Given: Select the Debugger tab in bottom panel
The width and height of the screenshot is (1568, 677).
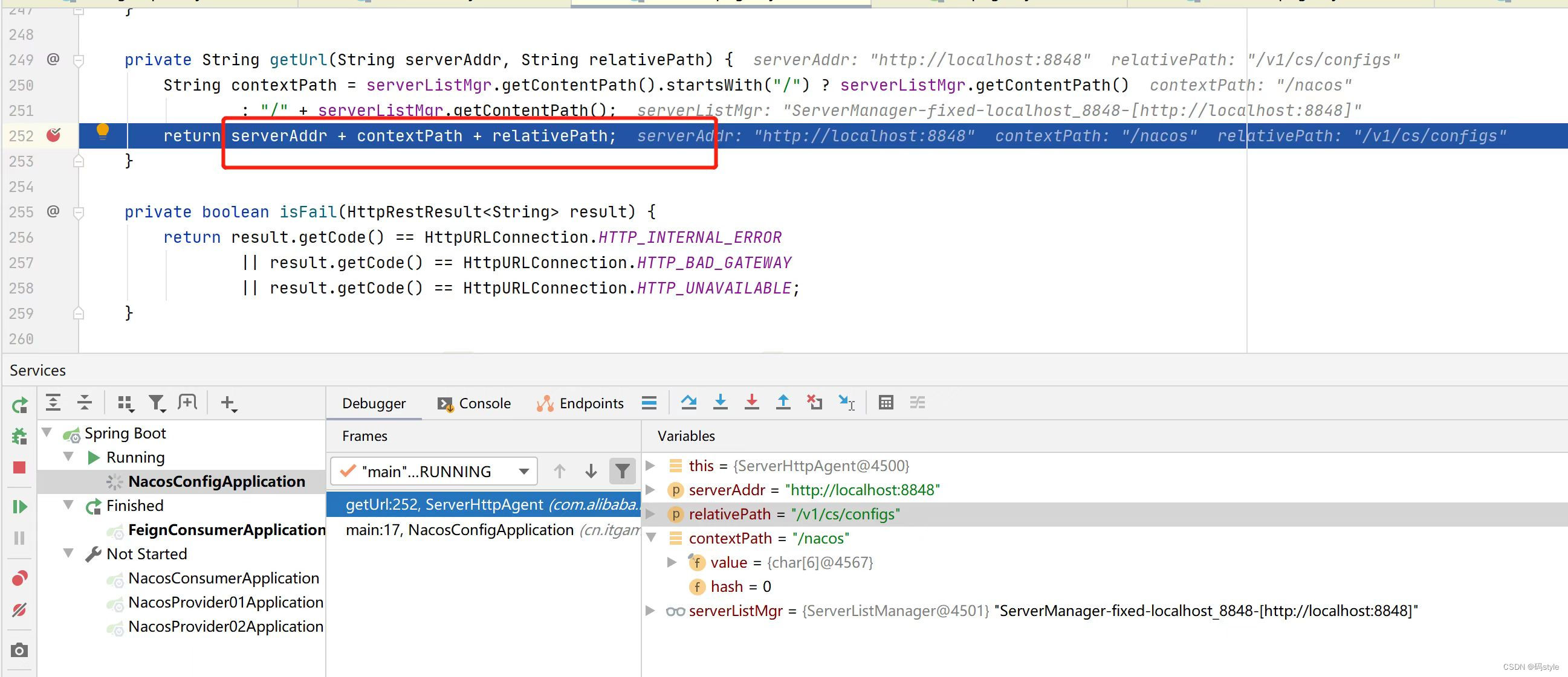Looking at the screenshot, I should pos(373,403).
